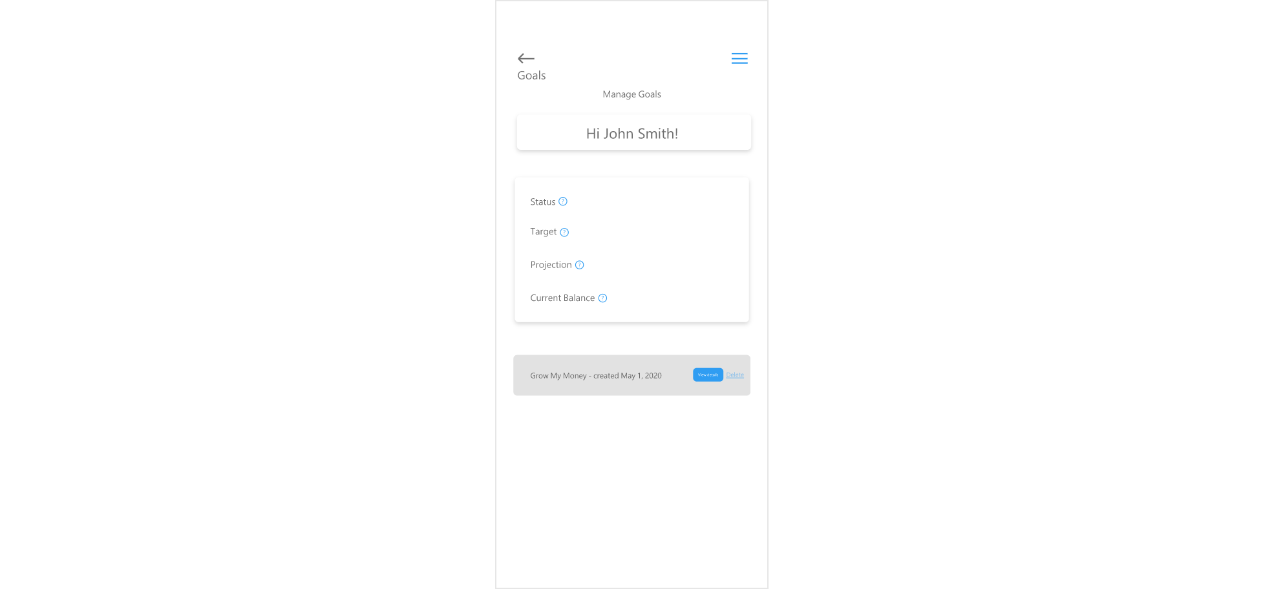Screen dimensions: 1263x589
Task: Select Grow My Money goal text
Action: tap(558, 376)
